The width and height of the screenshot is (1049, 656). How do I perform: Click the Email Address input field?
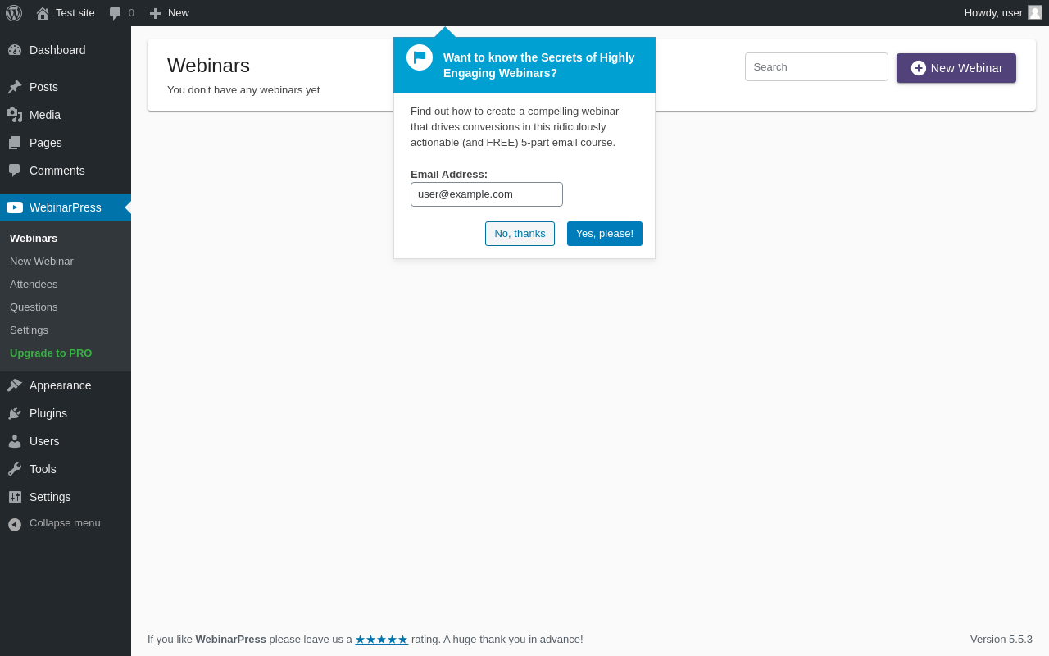pos(487,194)
